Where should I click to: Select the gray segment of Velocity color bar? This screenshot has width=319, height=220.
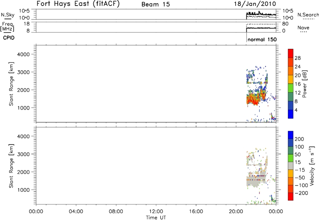tap(291, 166)
